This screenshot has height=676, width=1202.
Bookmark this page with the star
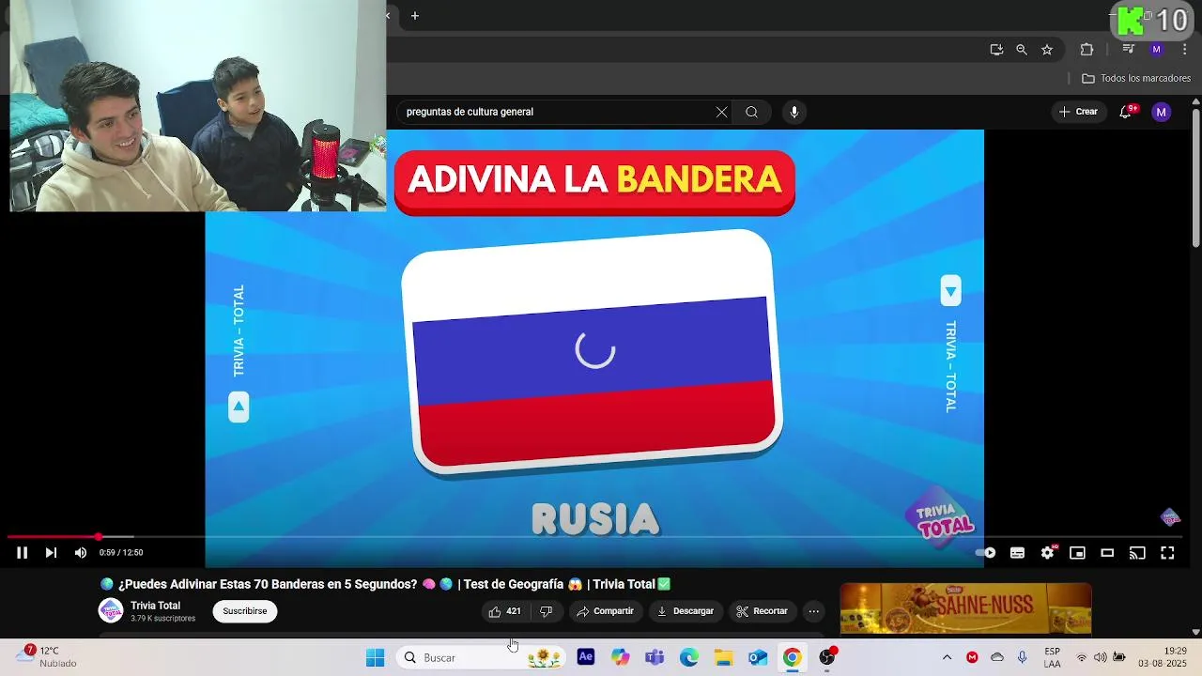tap(1047, 50)
